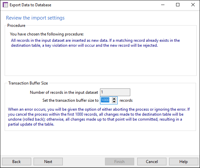Open Help for this wizard page
200x168 pixels.
pyautogui.click(x=183, y=161)
